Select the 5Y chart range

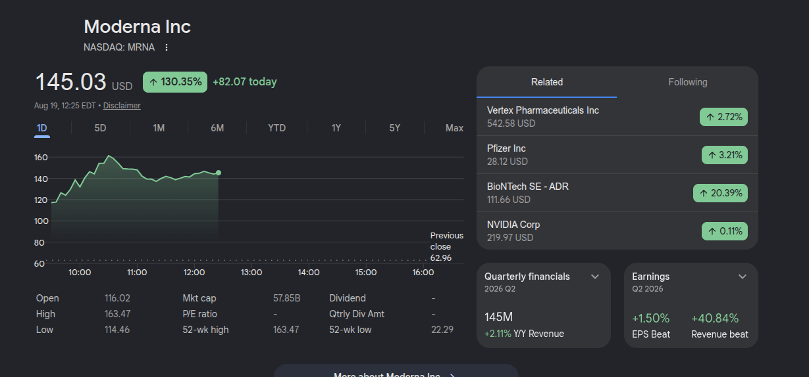click(395, 128)
